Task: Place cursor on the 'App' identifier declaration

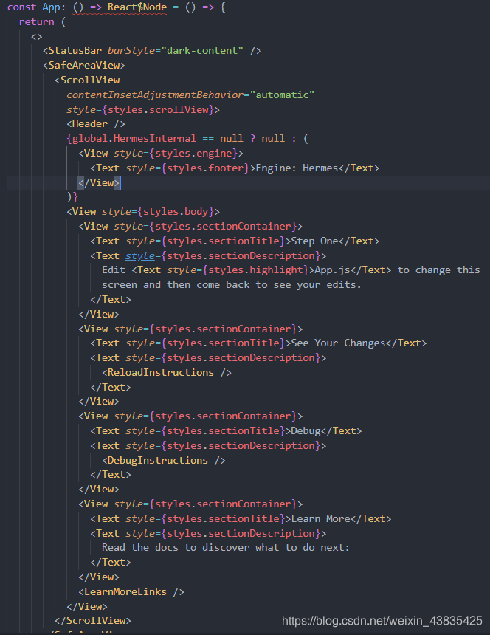Action: pos(51,7)
